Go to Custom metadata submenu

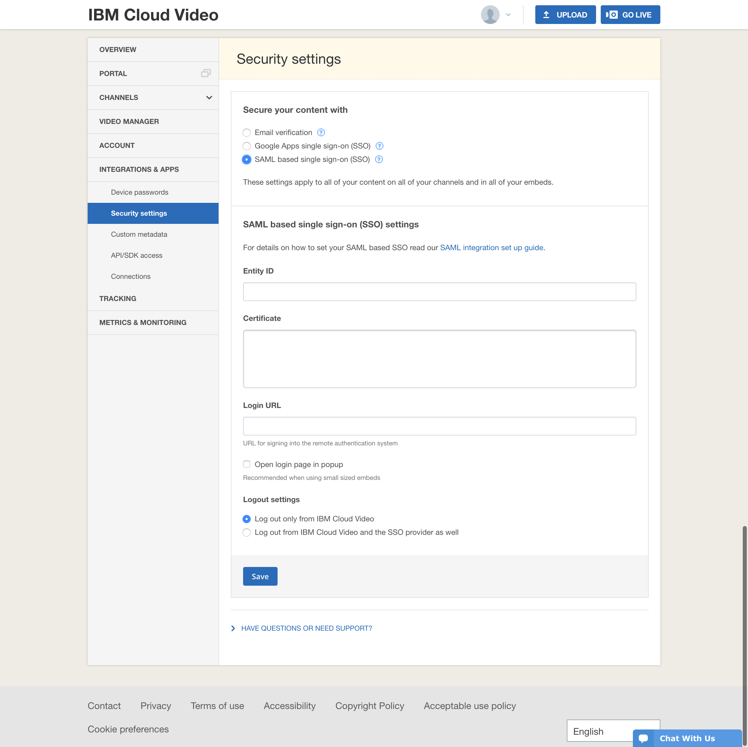click(153, 234)
